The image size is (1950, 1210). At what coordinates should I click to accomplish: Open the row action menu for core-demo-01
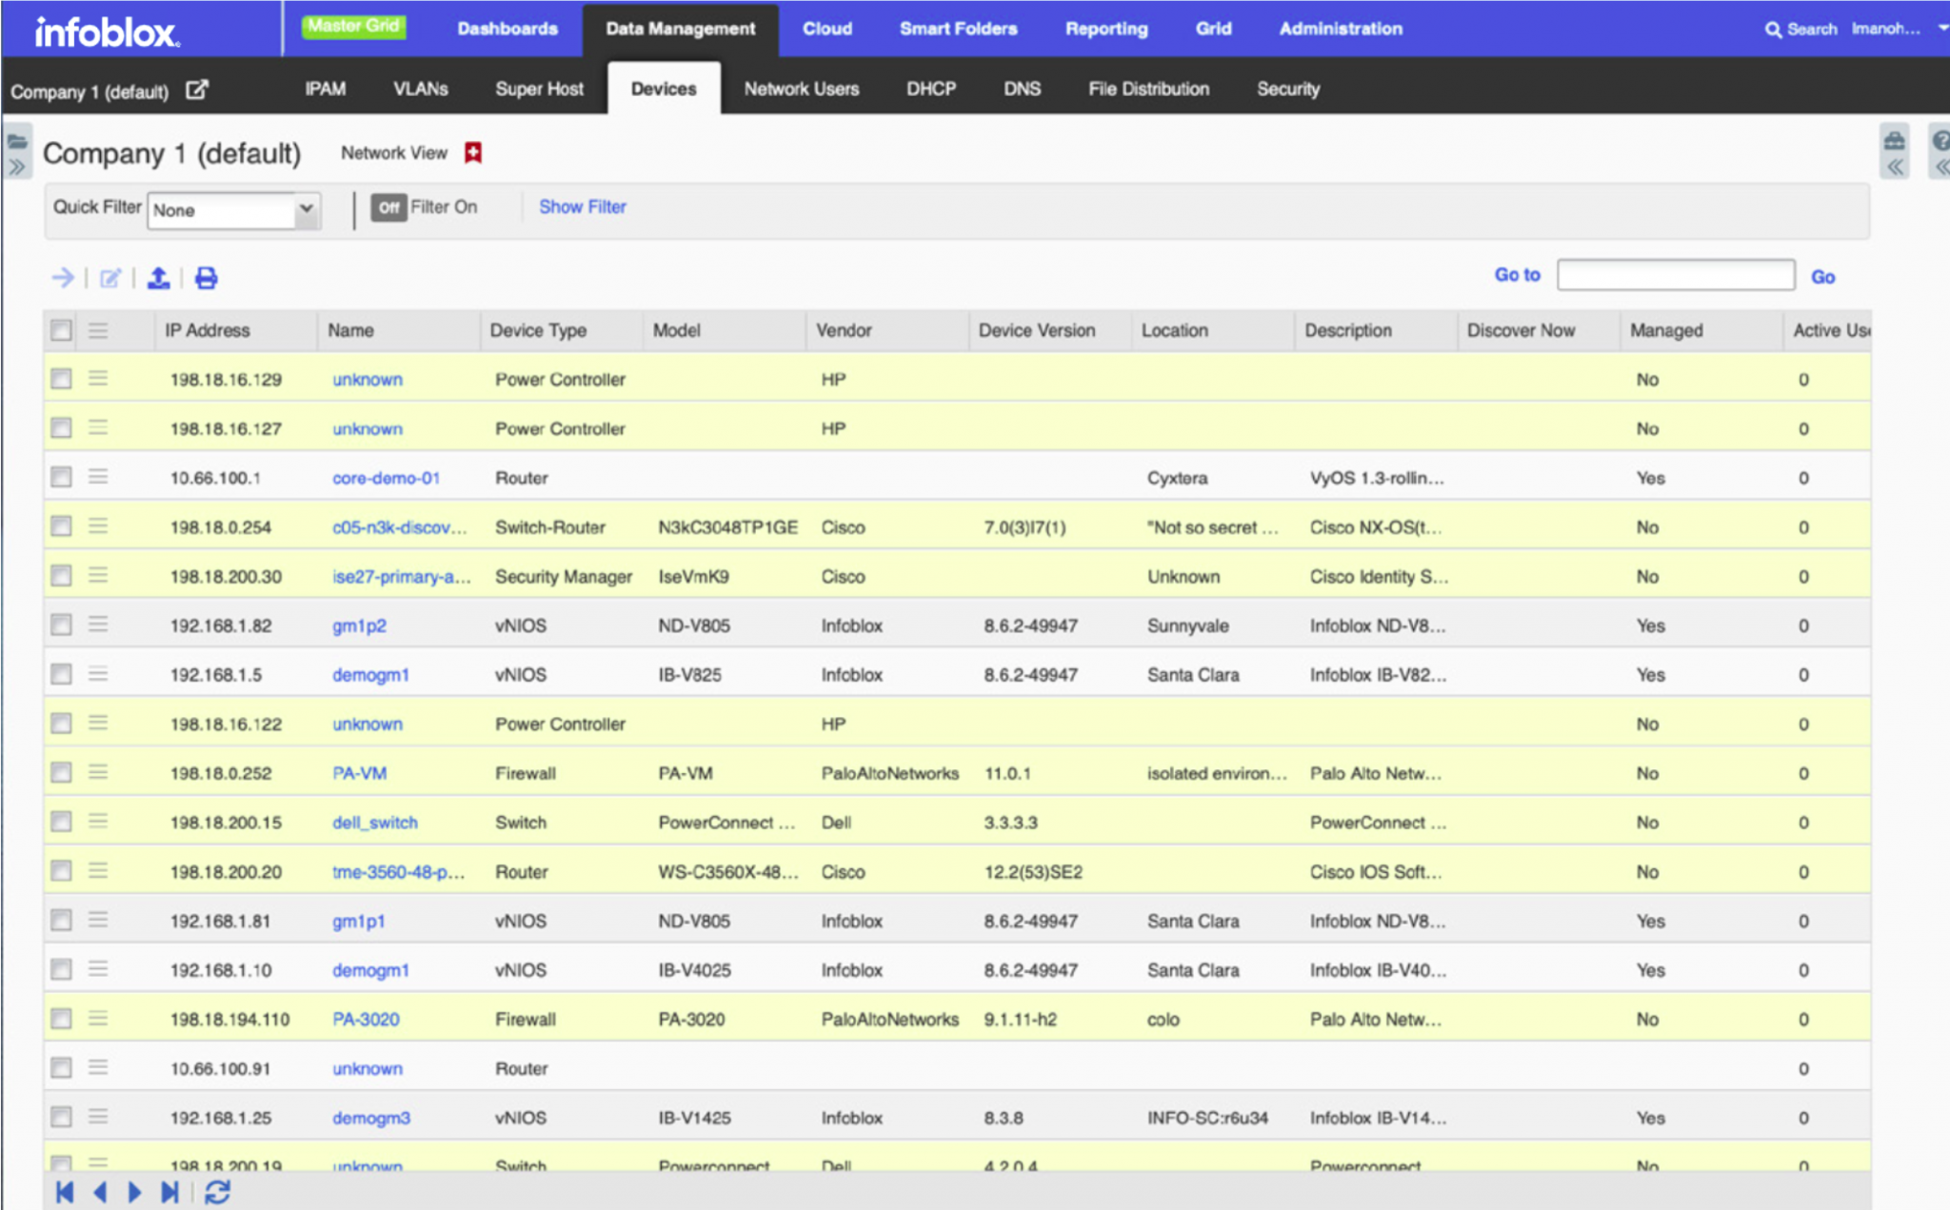coord(97,478)
